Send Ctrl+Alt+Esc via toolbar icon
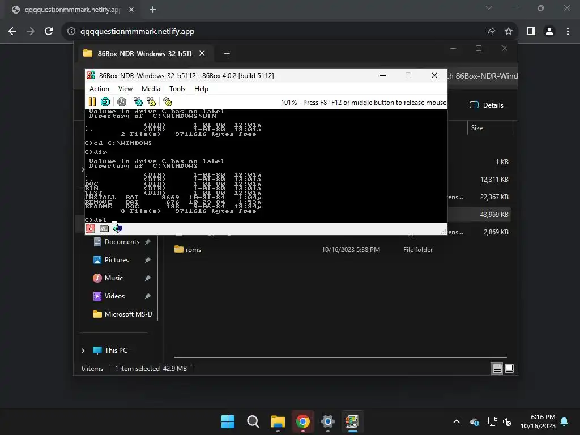The width and height of the screenshot is (580, 435). 151,102
